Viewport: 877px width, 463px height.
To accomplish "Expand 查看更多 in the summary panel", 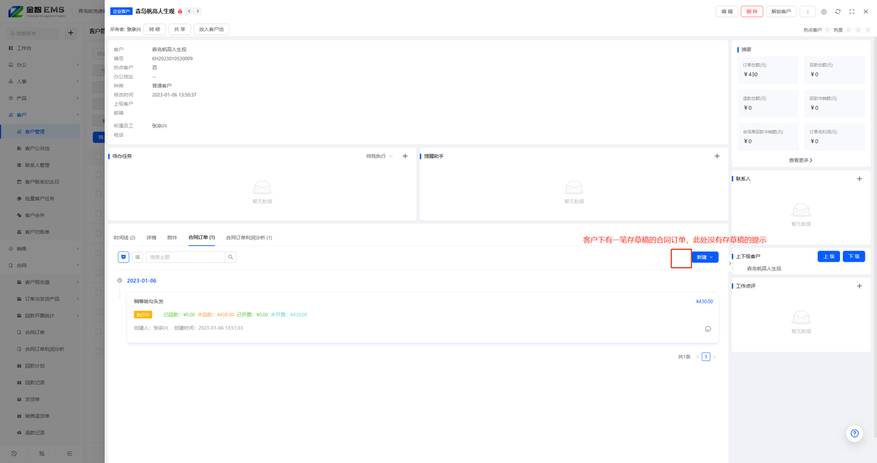I will point(800,160).
